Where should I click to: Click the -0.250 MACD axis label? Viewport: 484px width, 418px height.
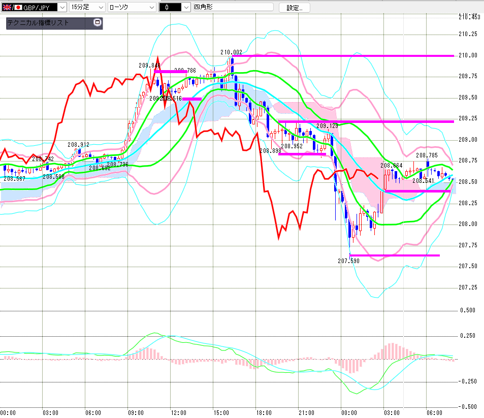coord(468,381)
